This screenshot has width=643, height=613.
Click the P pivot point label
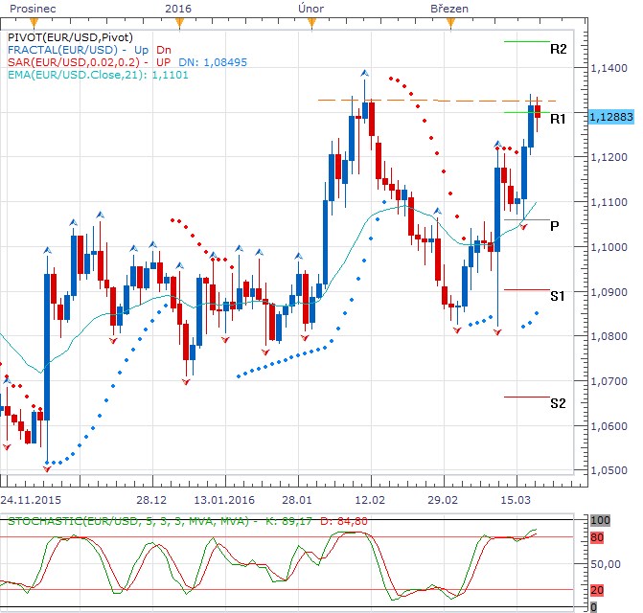point(555,226)
